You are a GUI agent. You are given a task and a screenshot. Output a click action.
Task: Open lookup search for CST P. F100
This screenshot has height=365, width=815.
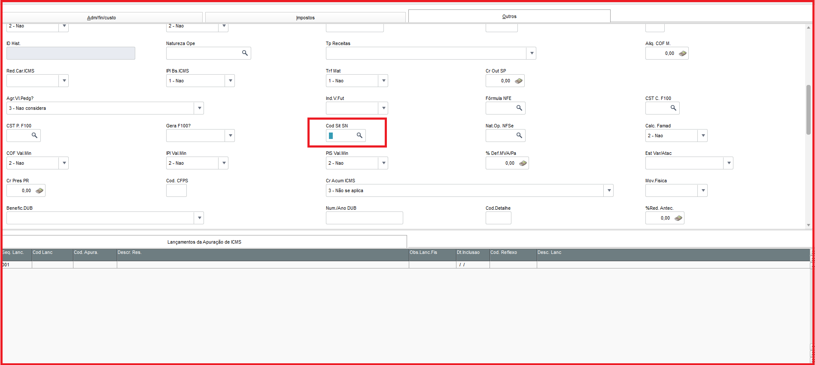(x=34, y=136)
